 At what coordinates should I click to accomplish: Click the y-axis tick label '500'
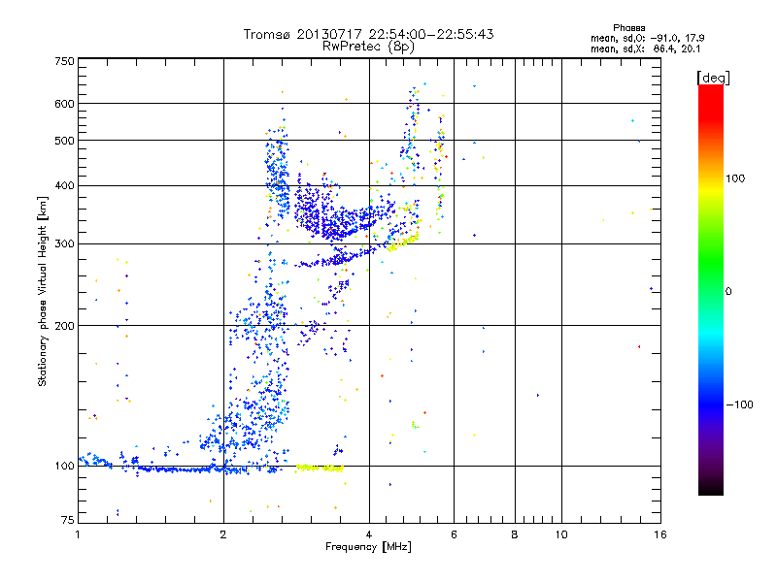[x=64, y=141]
